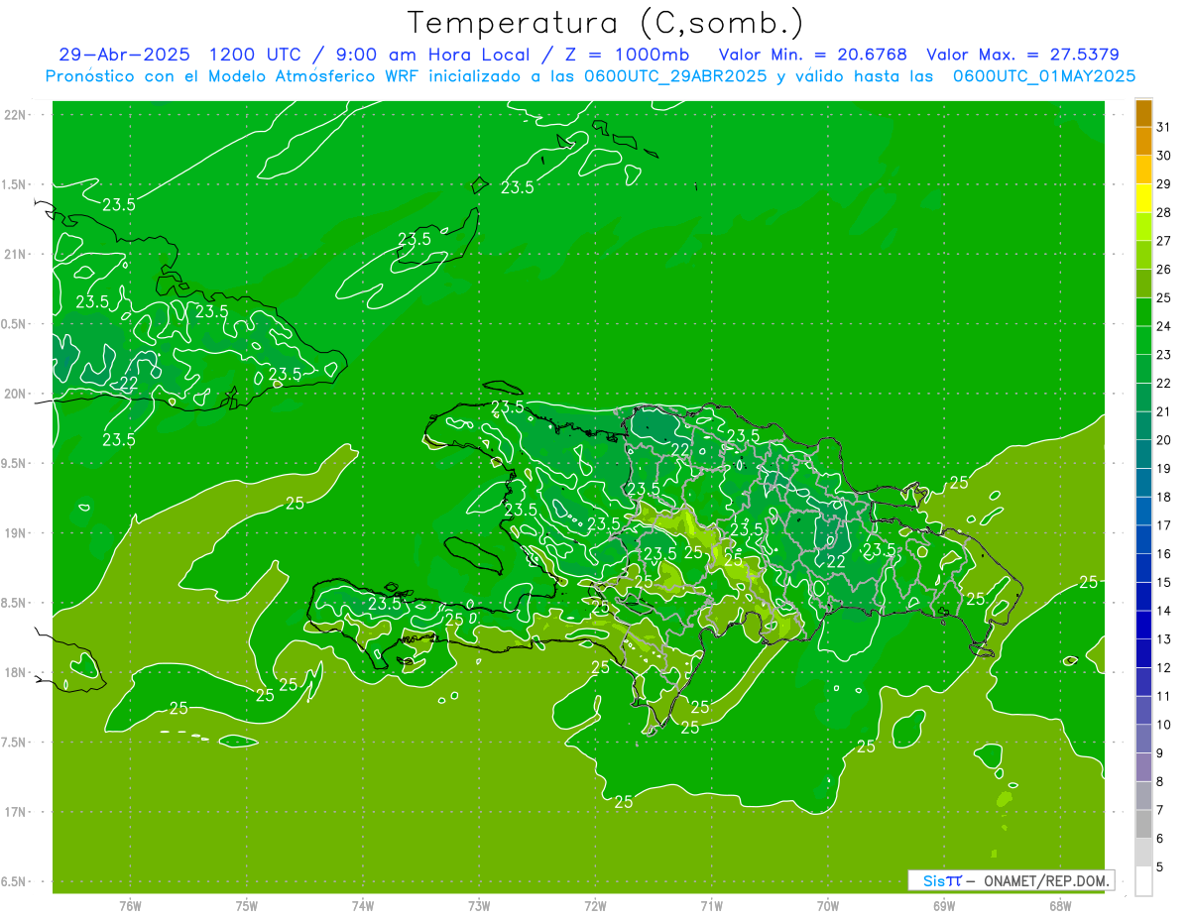Click the "1200 UTC" time label
This screenshot has width=1190, height=919.
[x=256, y=55]
